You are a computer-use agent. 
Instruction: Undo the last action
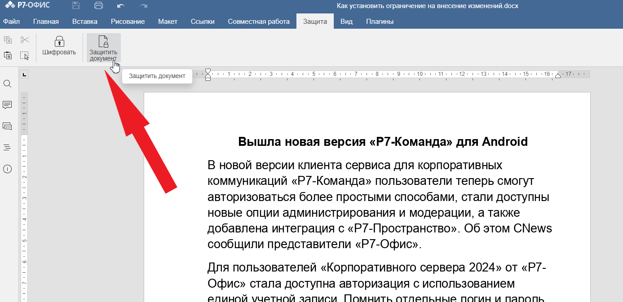[x=121, y=6]
